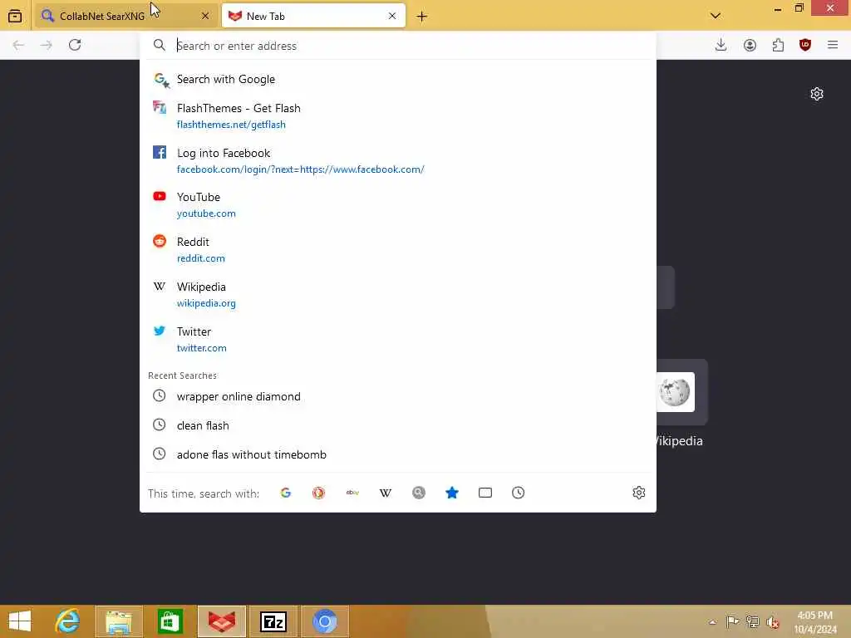The image size is (851, 638).
Task: Open 7-Zip from the taskbar
Action: (273, 621)
